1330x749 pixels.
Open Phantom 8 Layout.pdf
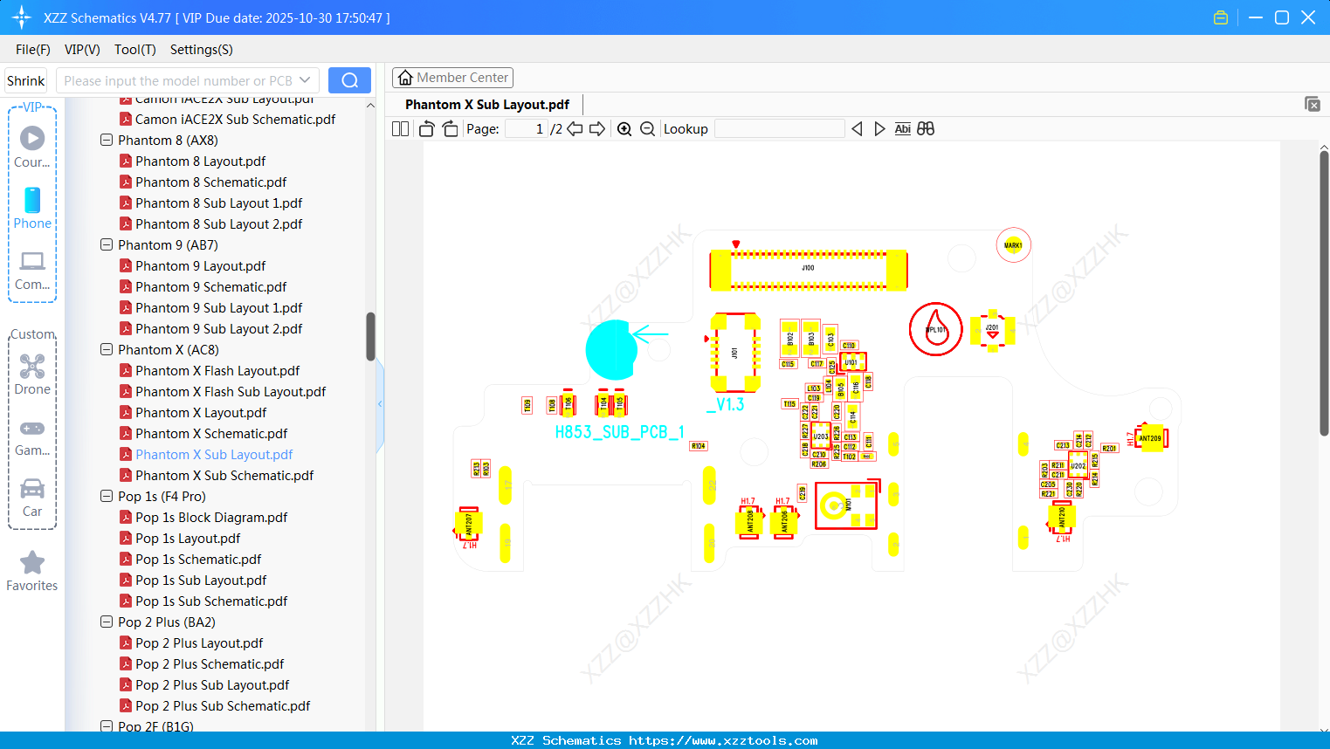(200, 161)
